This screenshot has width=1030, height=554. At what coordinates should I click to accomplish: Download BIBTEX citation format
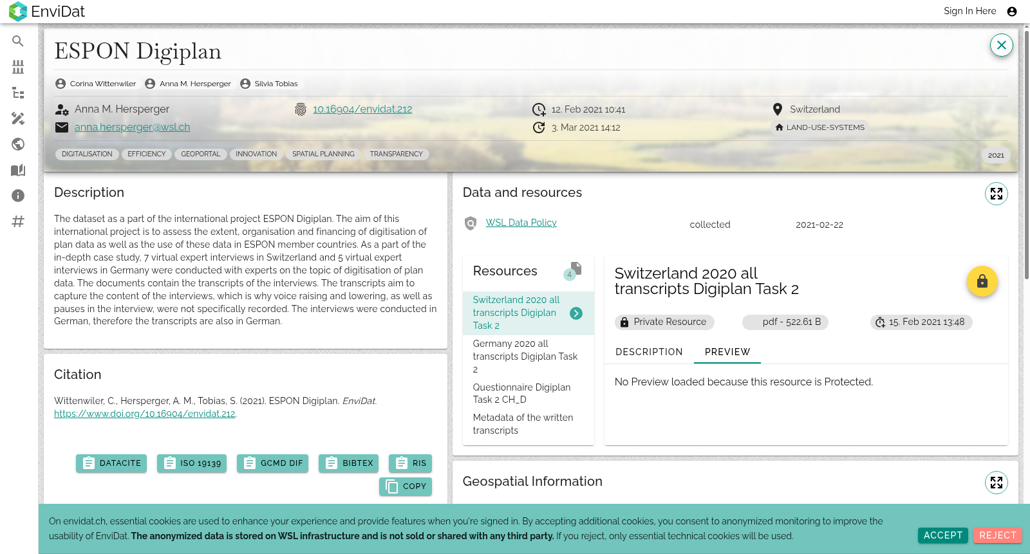point(348,463)
